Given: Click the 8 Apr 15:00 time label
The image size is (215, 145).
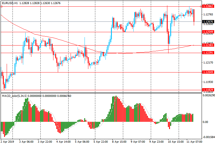Looking at the screenshot, I should tap(119, 142).
